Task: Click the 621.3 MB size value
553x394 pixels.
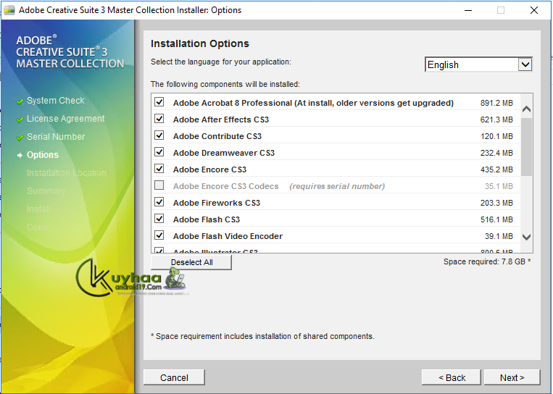Action: tap(496, 120)
